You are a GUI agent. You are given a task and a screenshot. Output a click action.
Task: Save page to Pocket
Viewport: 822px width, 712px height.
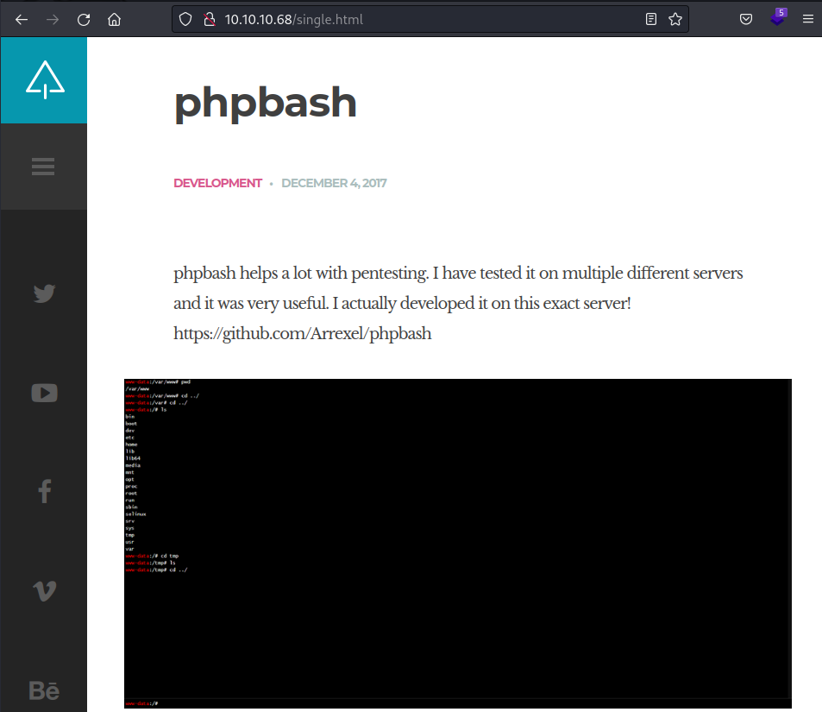(746, 19)
